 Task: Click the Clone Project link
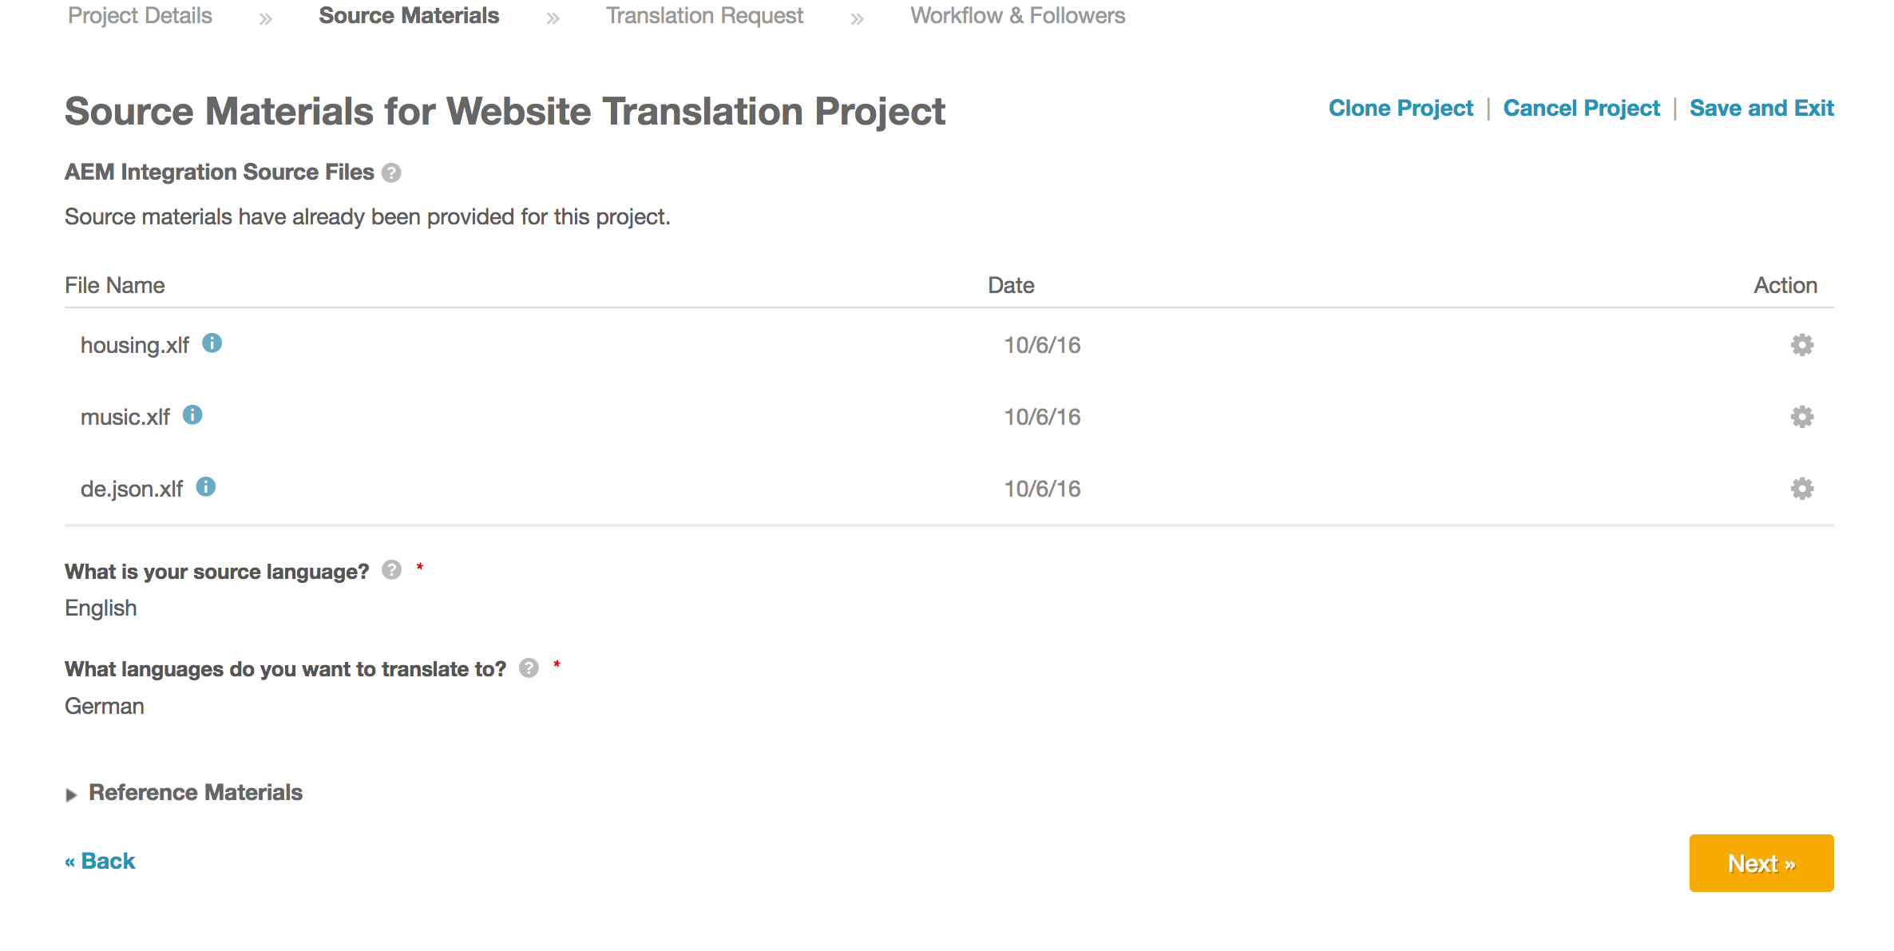(x=1401, y=109)
